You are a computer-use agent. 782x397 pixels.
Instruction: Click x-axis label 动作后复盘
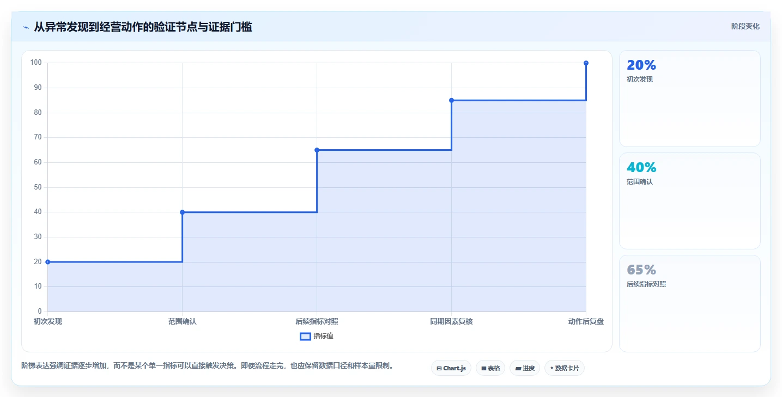pos(586,321)
